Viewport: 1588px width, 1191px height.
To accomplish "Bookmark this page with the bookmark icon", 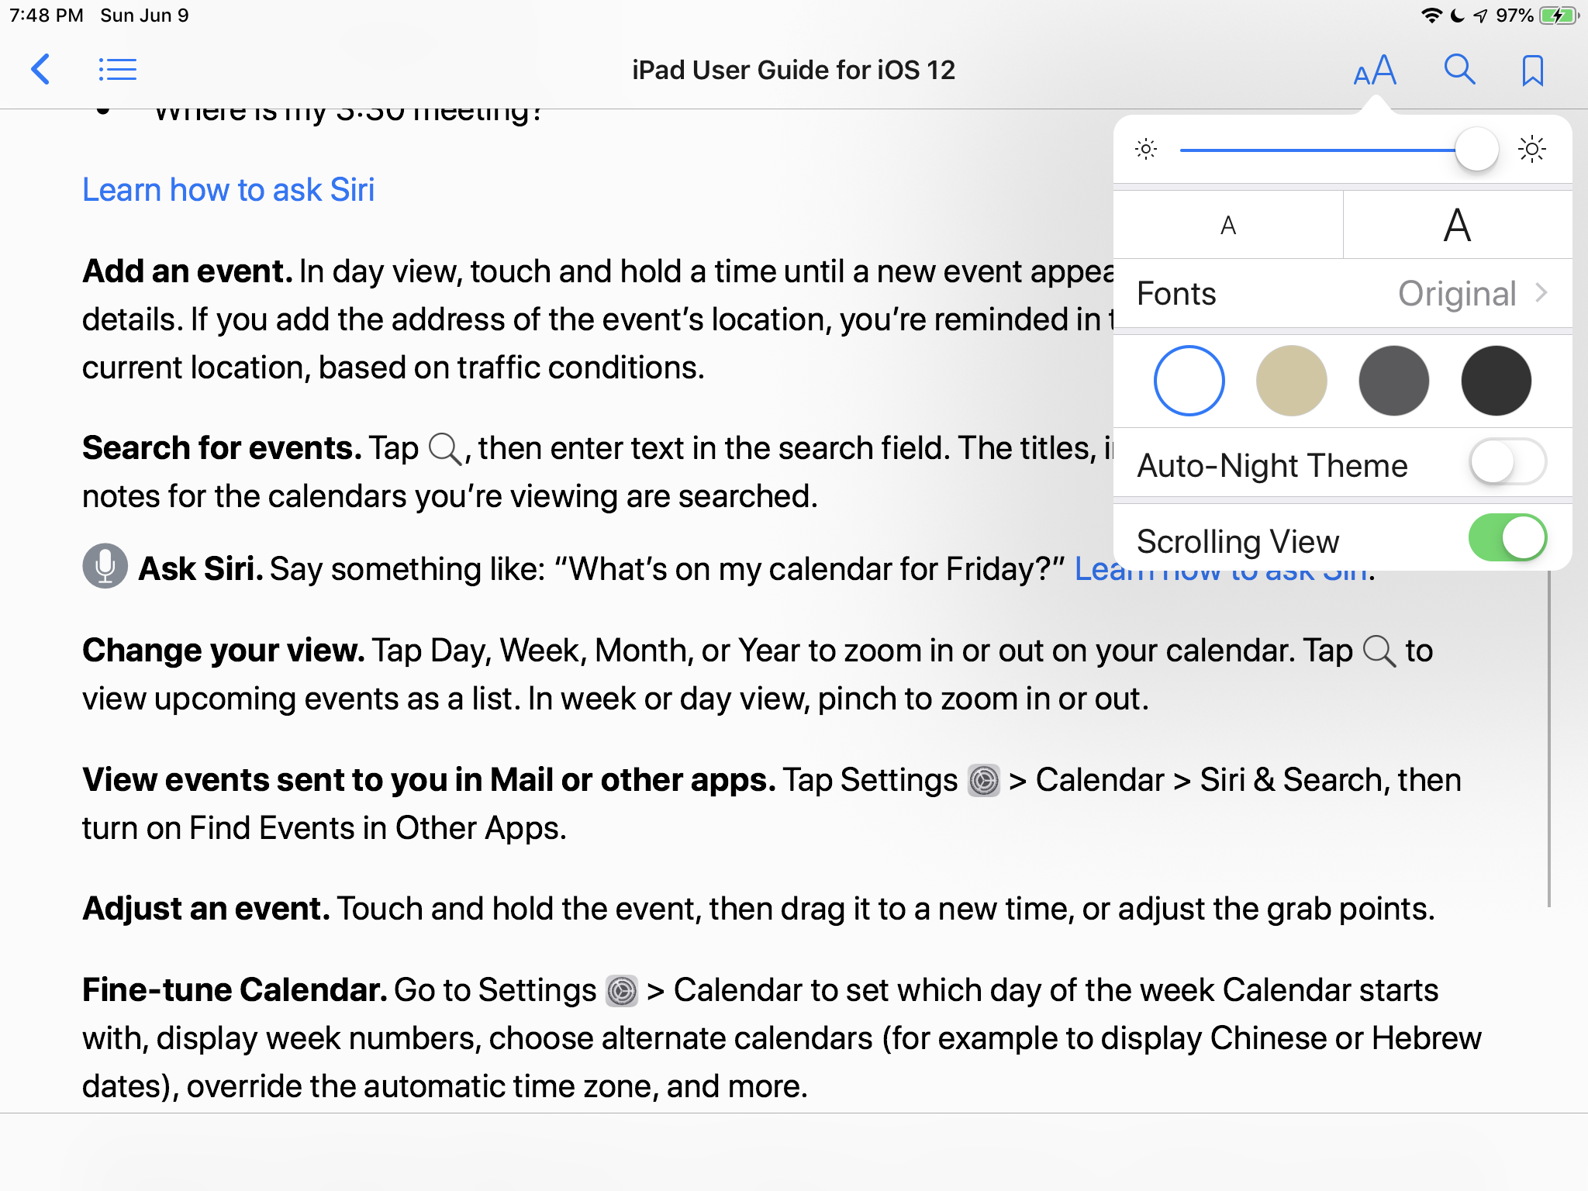I will tap(1532, 71).
